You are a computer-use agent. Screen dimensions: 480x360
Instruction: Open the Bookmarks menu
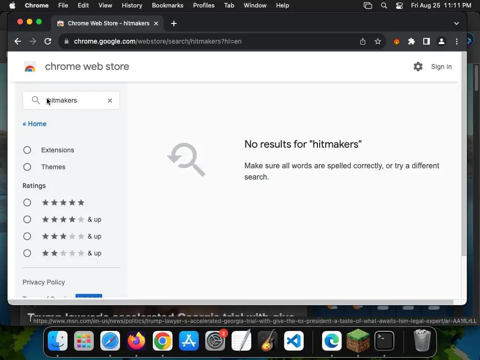coord(167,6)
